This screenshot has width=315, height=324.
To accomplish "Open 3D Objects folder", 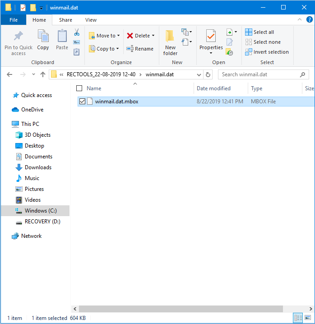I will tap(33, 135).
